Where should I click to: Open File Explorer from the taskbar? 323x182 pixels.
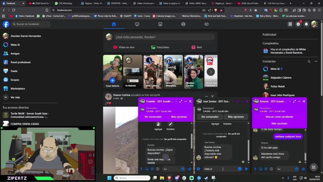[162, 178]
